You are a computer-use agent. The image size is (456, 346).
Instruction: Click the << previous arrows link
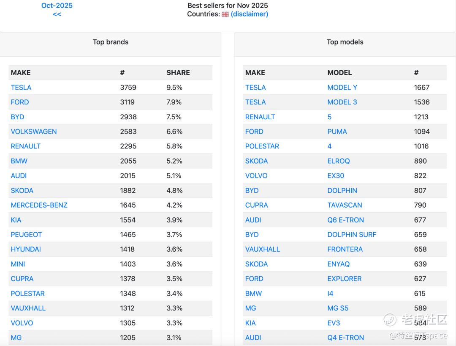pyautogui.click(x=57, y=14)
